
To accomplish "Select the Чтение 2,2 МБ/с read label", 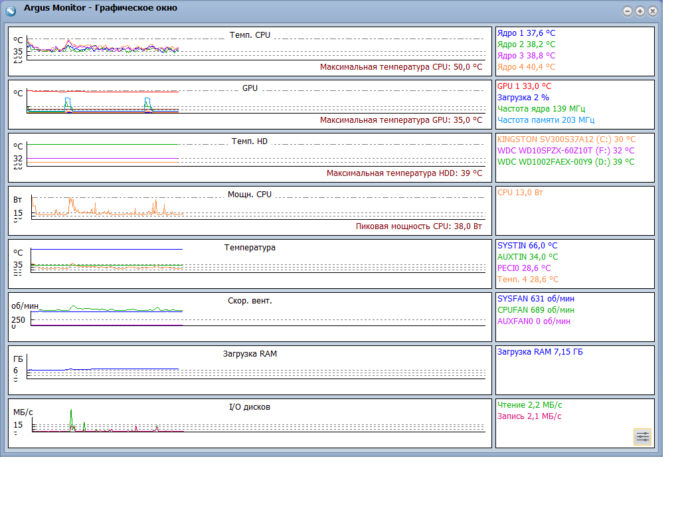I will pyautogui.click(x=529, y=405).
